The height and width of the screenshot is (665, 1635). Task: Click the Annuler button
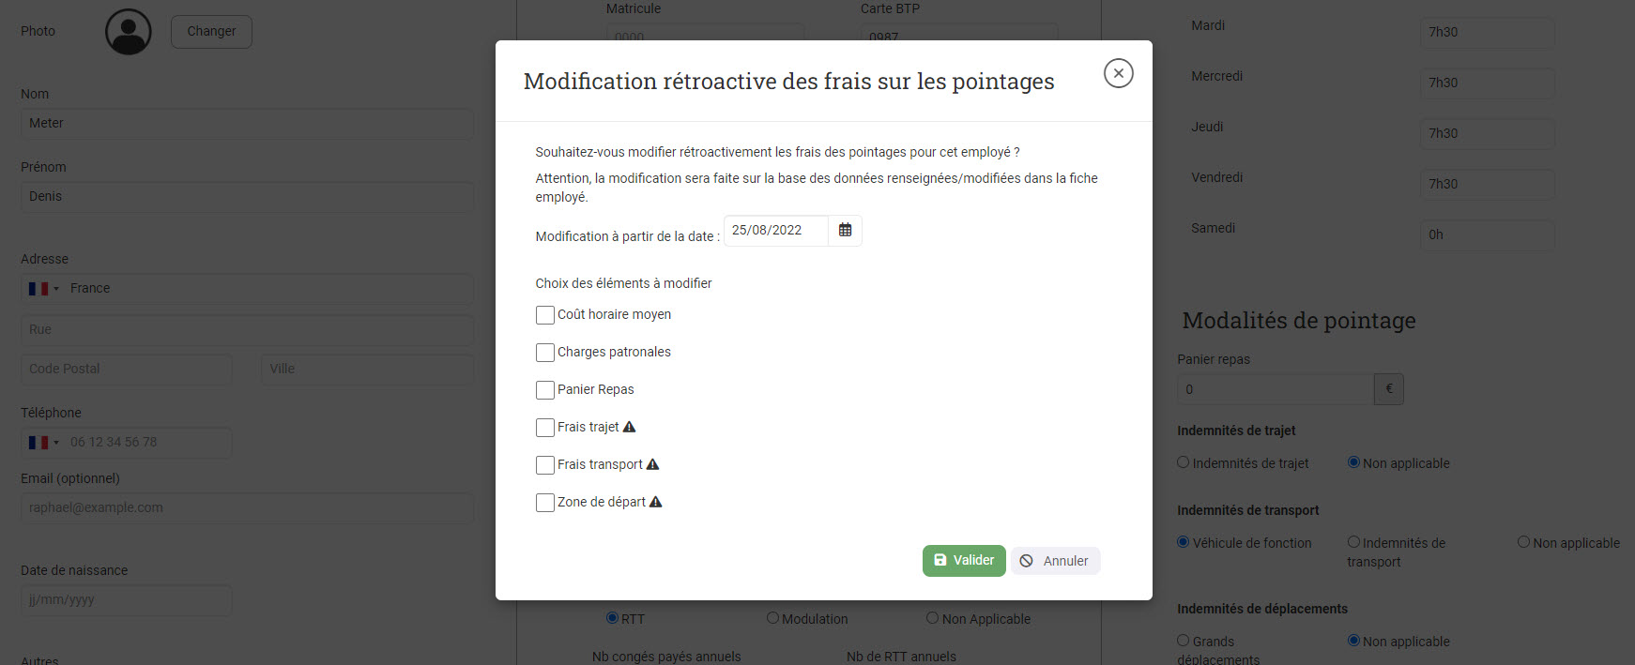point(1055,561)
